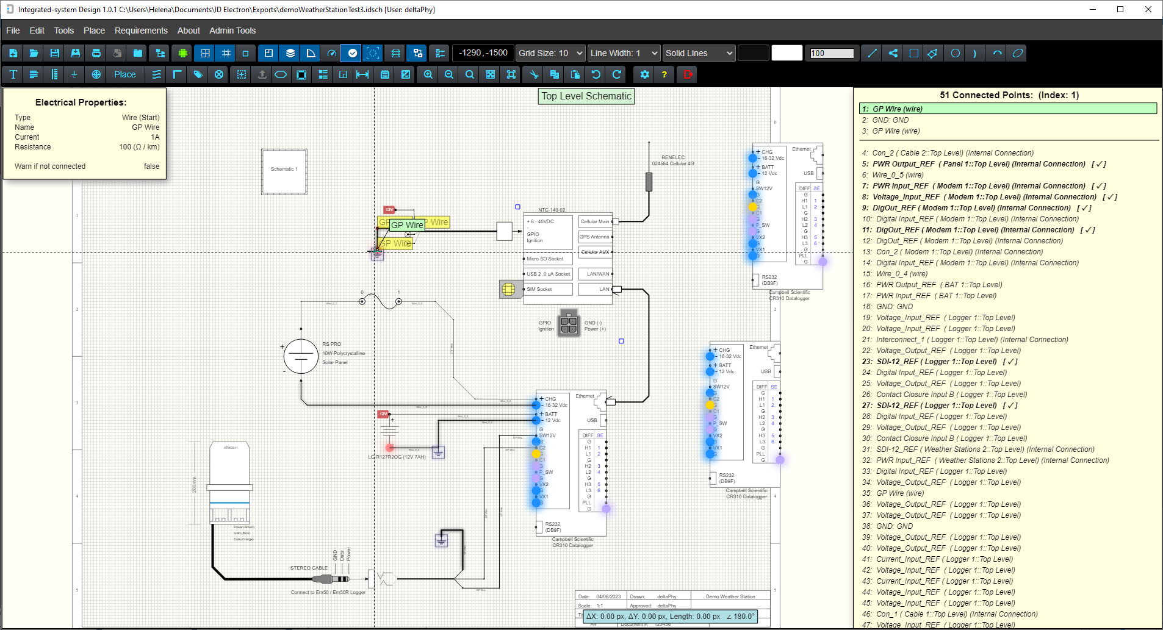
Task: Open the Grid Size dropdown
Action: click(x=550, y=53)
